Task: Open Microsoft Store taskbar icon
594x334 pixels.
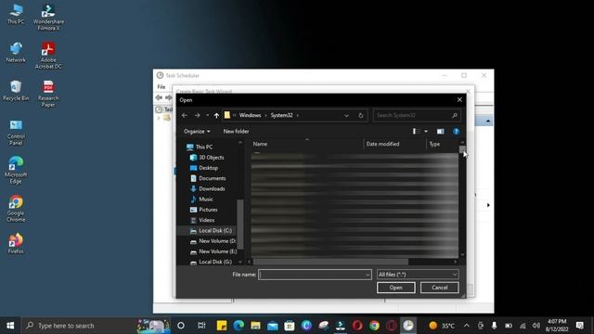Action: (x=290, y=326)
